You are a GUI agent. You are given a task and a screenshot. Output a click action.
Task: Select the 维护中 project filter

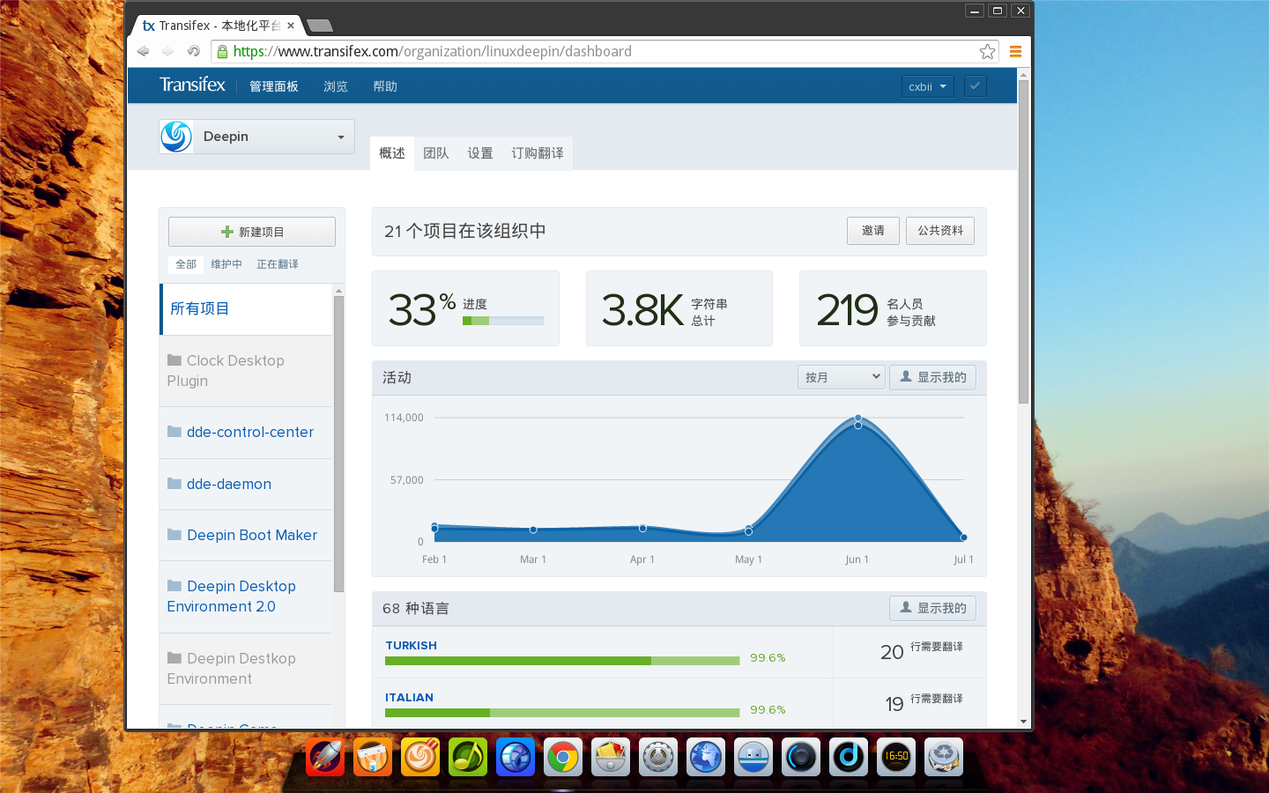click(226, 264)
